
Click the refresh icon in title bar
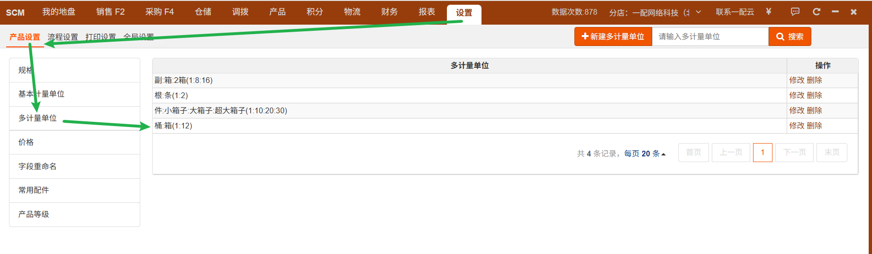click(816, 12)
